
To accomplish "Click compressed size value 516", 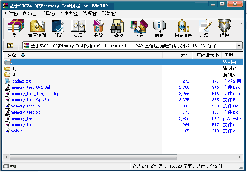I will click(x=215, y=94).
